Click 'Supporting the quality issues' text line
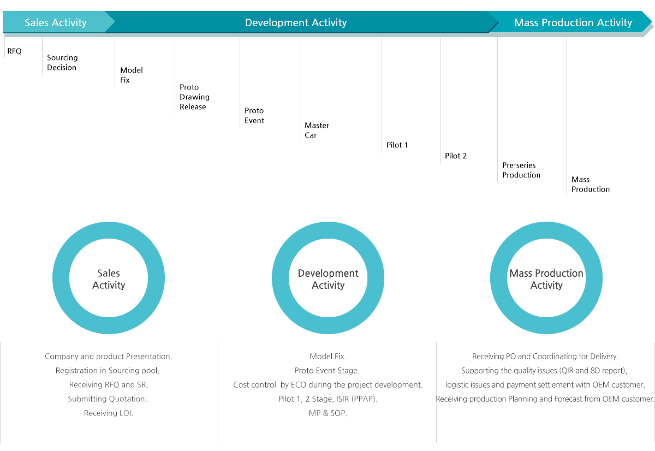The image size is (655, 451). click(x=545, y=371)
